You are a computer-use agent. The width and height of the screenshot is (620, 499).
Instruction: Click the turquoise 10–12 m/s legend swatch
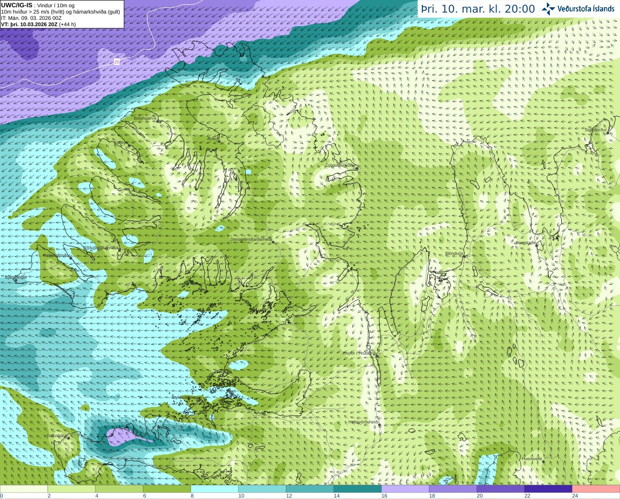coord(263,489)
